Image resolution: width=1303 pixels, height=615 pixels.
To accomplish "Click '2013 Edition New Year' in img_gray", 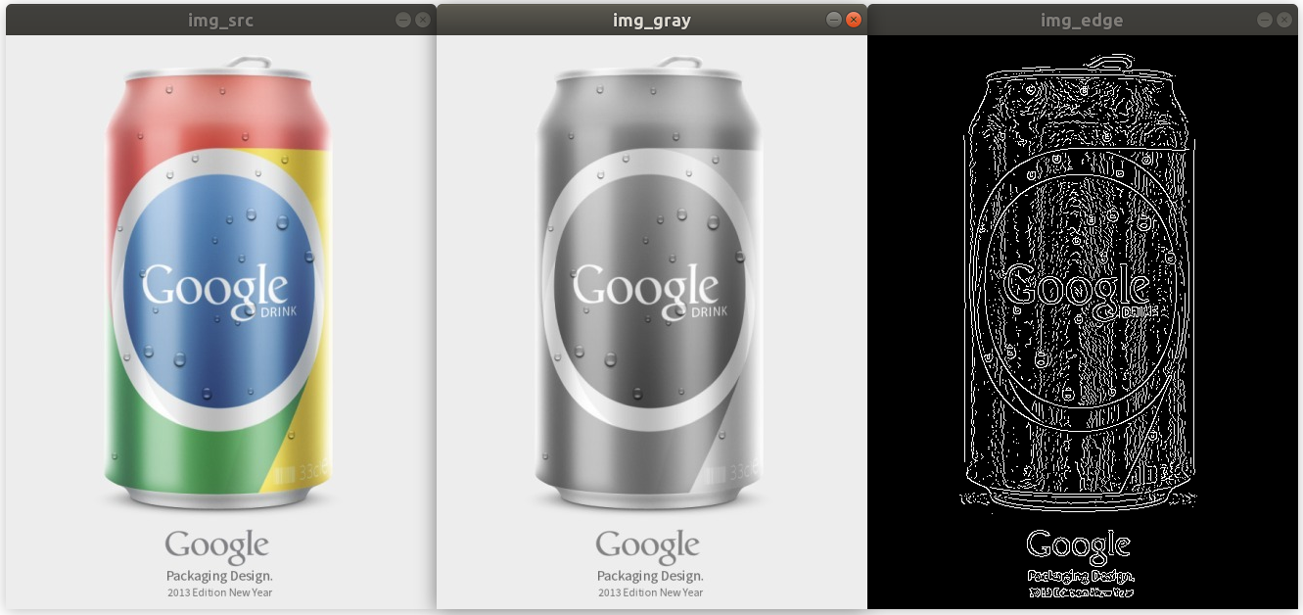I will click(x=650, y=592).
